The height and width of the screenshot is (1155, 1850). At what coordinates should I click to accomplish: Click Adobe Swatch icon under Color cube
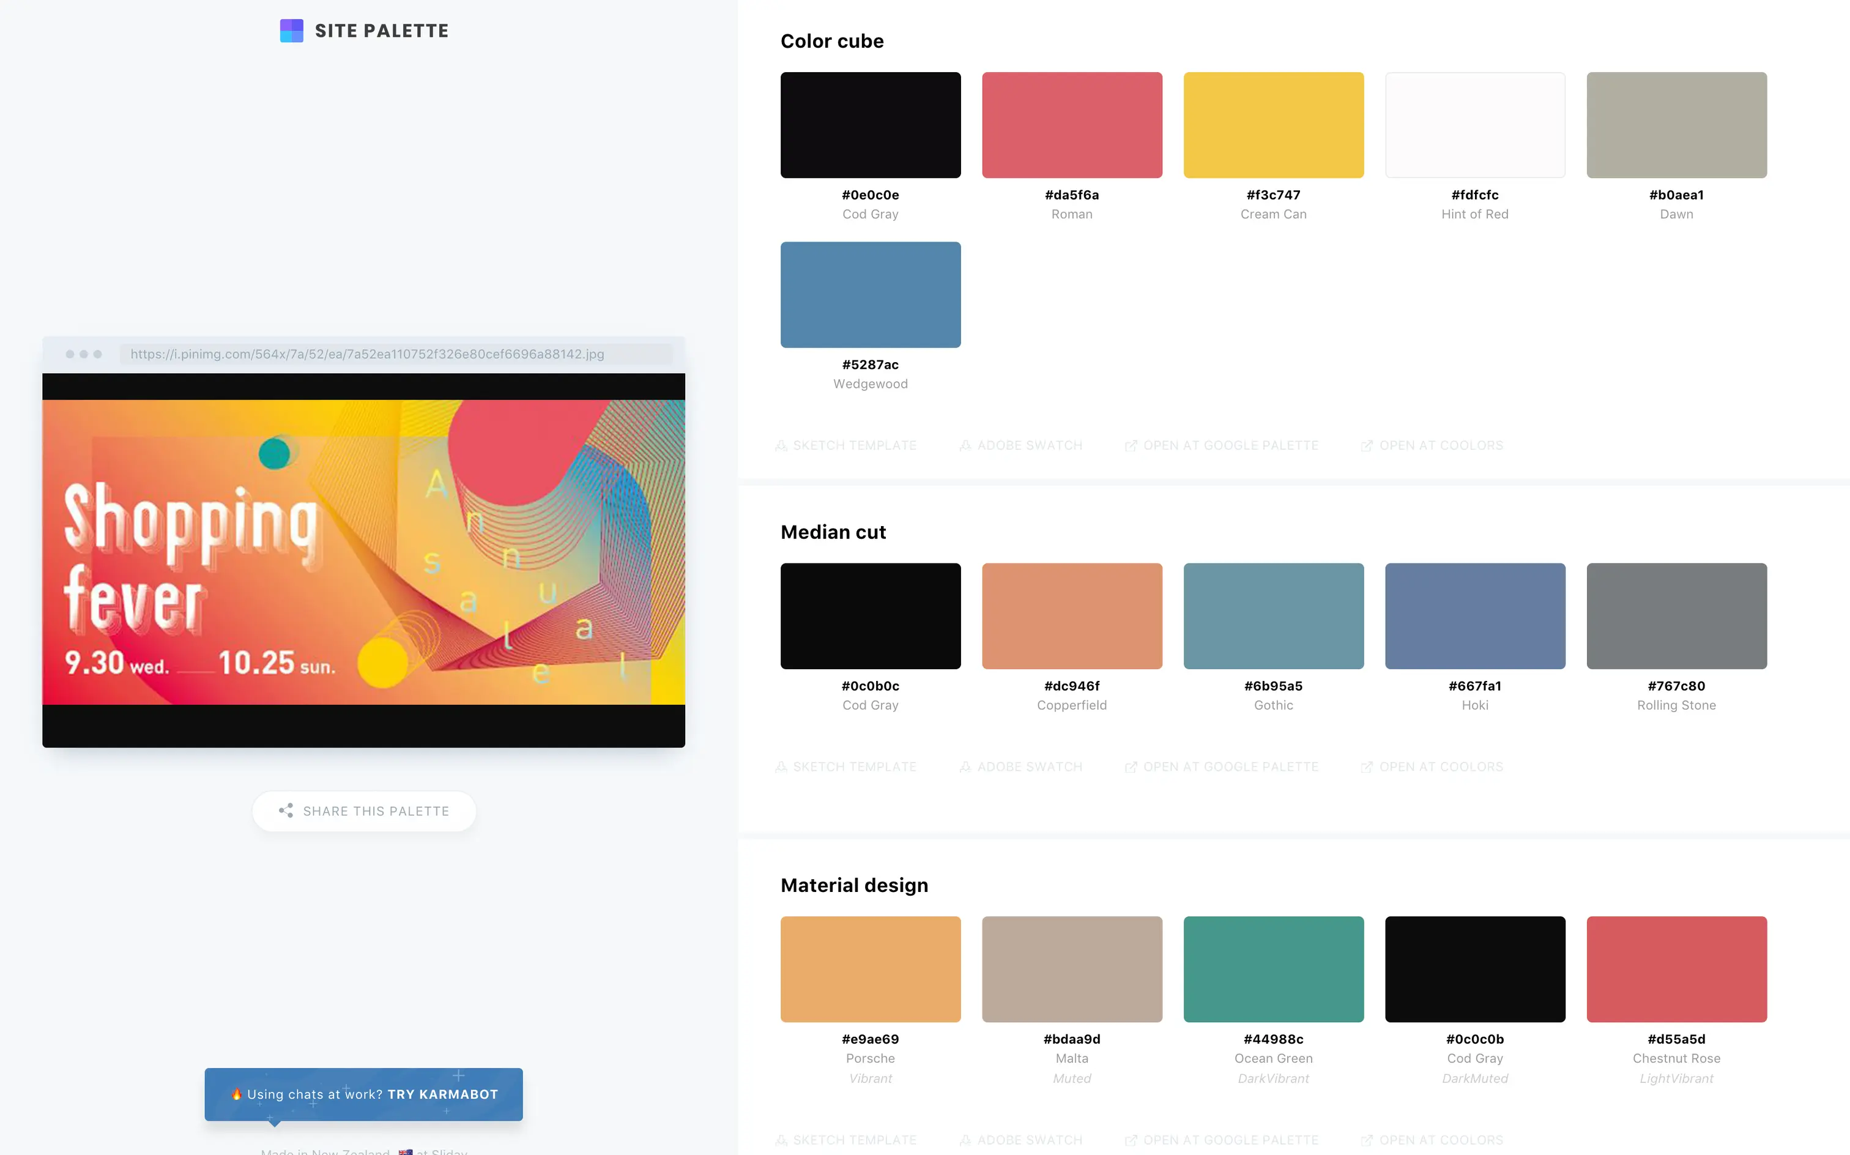(x=965, y=445)
